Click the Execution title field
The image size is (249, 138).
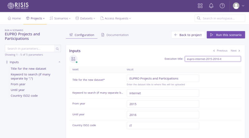coord(213,59)
